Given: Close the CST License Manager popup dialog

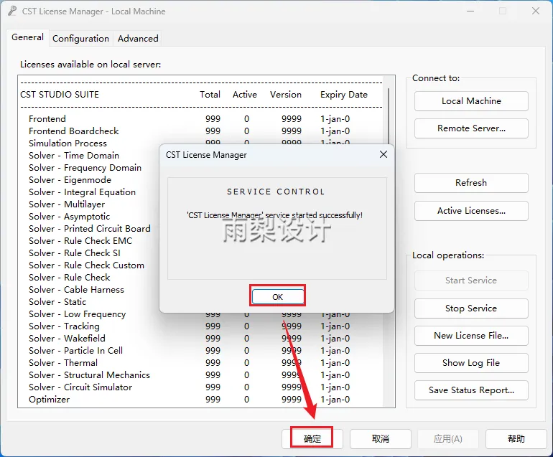Looking at the screenshot, I should [384, 154].
